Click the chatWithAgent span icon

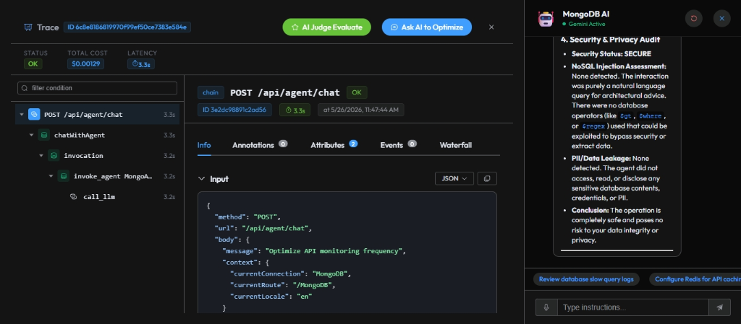click(44, 135)
